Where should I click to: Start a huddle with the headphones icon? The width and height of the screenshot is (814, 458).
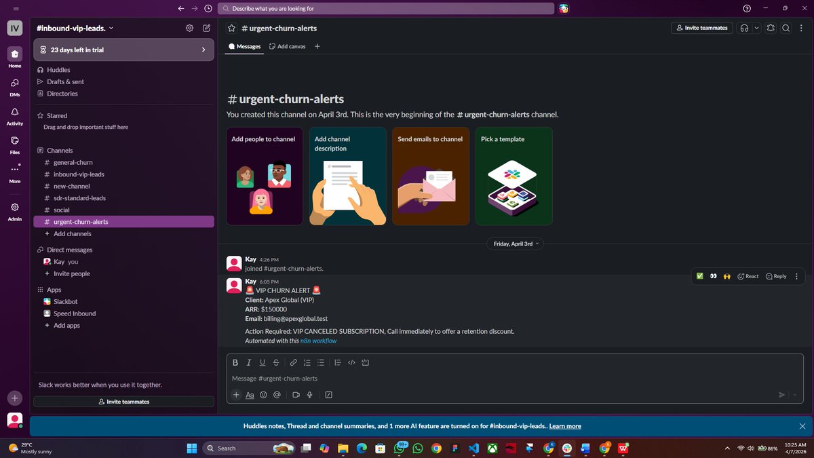(x=745, y=28)
